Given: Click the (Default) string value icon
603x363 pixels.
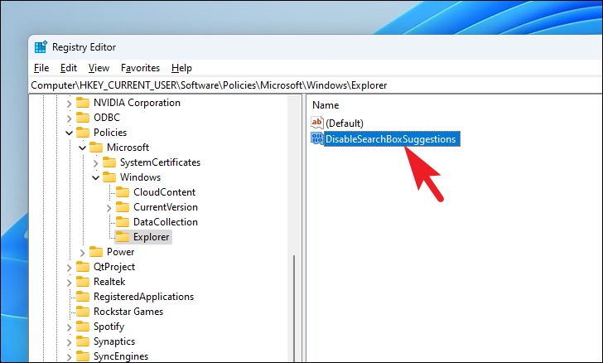Looking at the screenshot, I should pyautogui.click(x=317, y=123).
